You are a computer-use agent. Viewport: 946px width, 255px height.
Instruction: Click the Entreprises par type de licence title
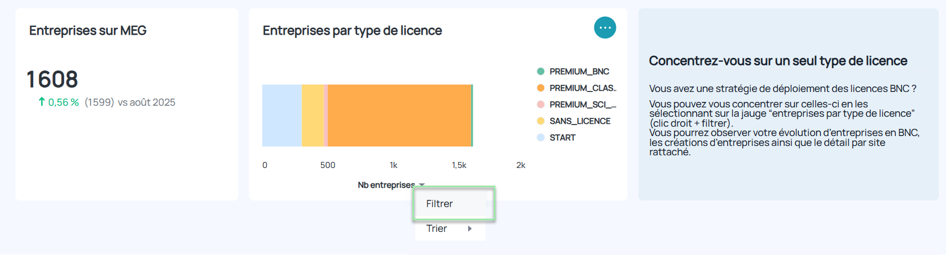352,31
